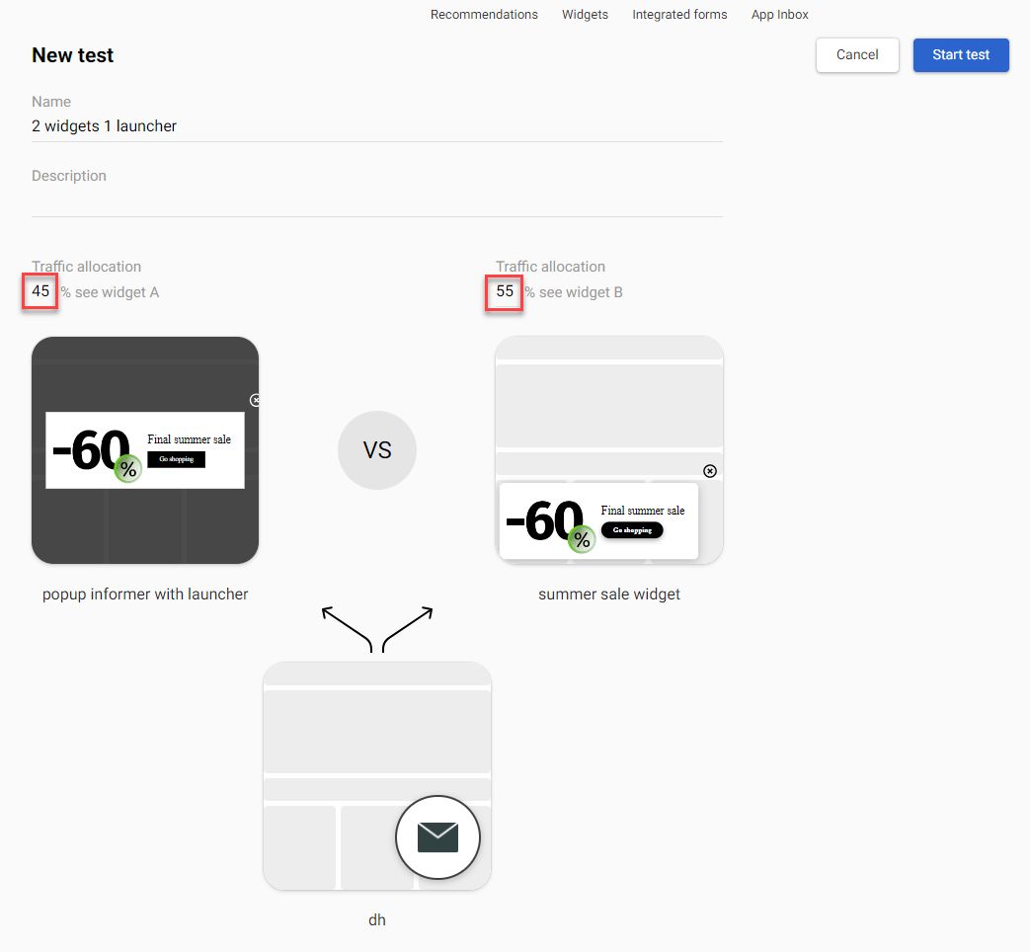The width and height of the screenshot is (1030, 952).
Task: Switch to the Widgets tab
Action: point(585,15)
